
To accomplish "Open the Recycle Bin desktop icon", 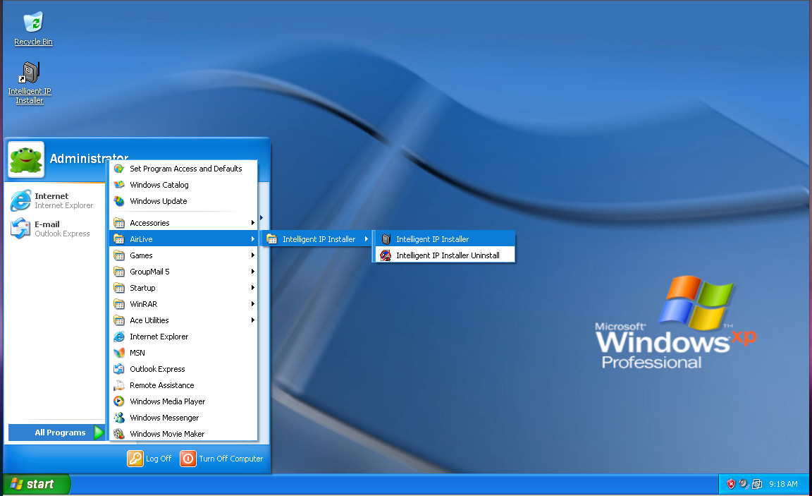I will (33, 27).
